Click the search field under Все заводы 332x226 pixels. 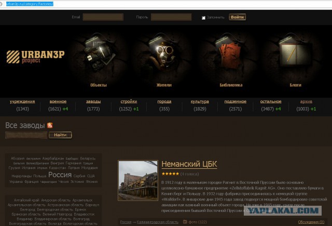click(26, 135)
